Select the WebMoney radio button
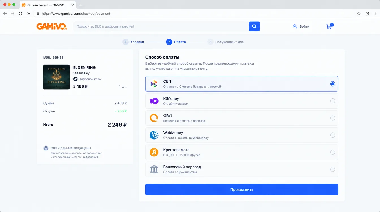This screenshot has height=212, width=380. [332, 135]
